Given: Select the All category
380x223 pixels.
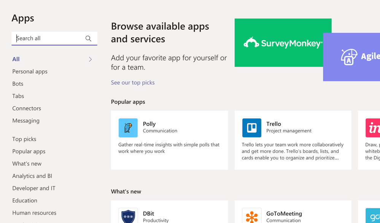Looking at the screenshot, I should (16, 59).
